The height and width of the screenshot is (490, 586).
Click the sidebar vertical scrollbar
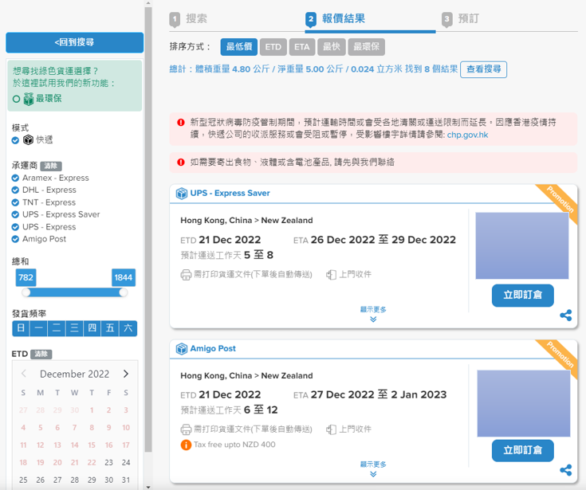click(x=148, y=229)
